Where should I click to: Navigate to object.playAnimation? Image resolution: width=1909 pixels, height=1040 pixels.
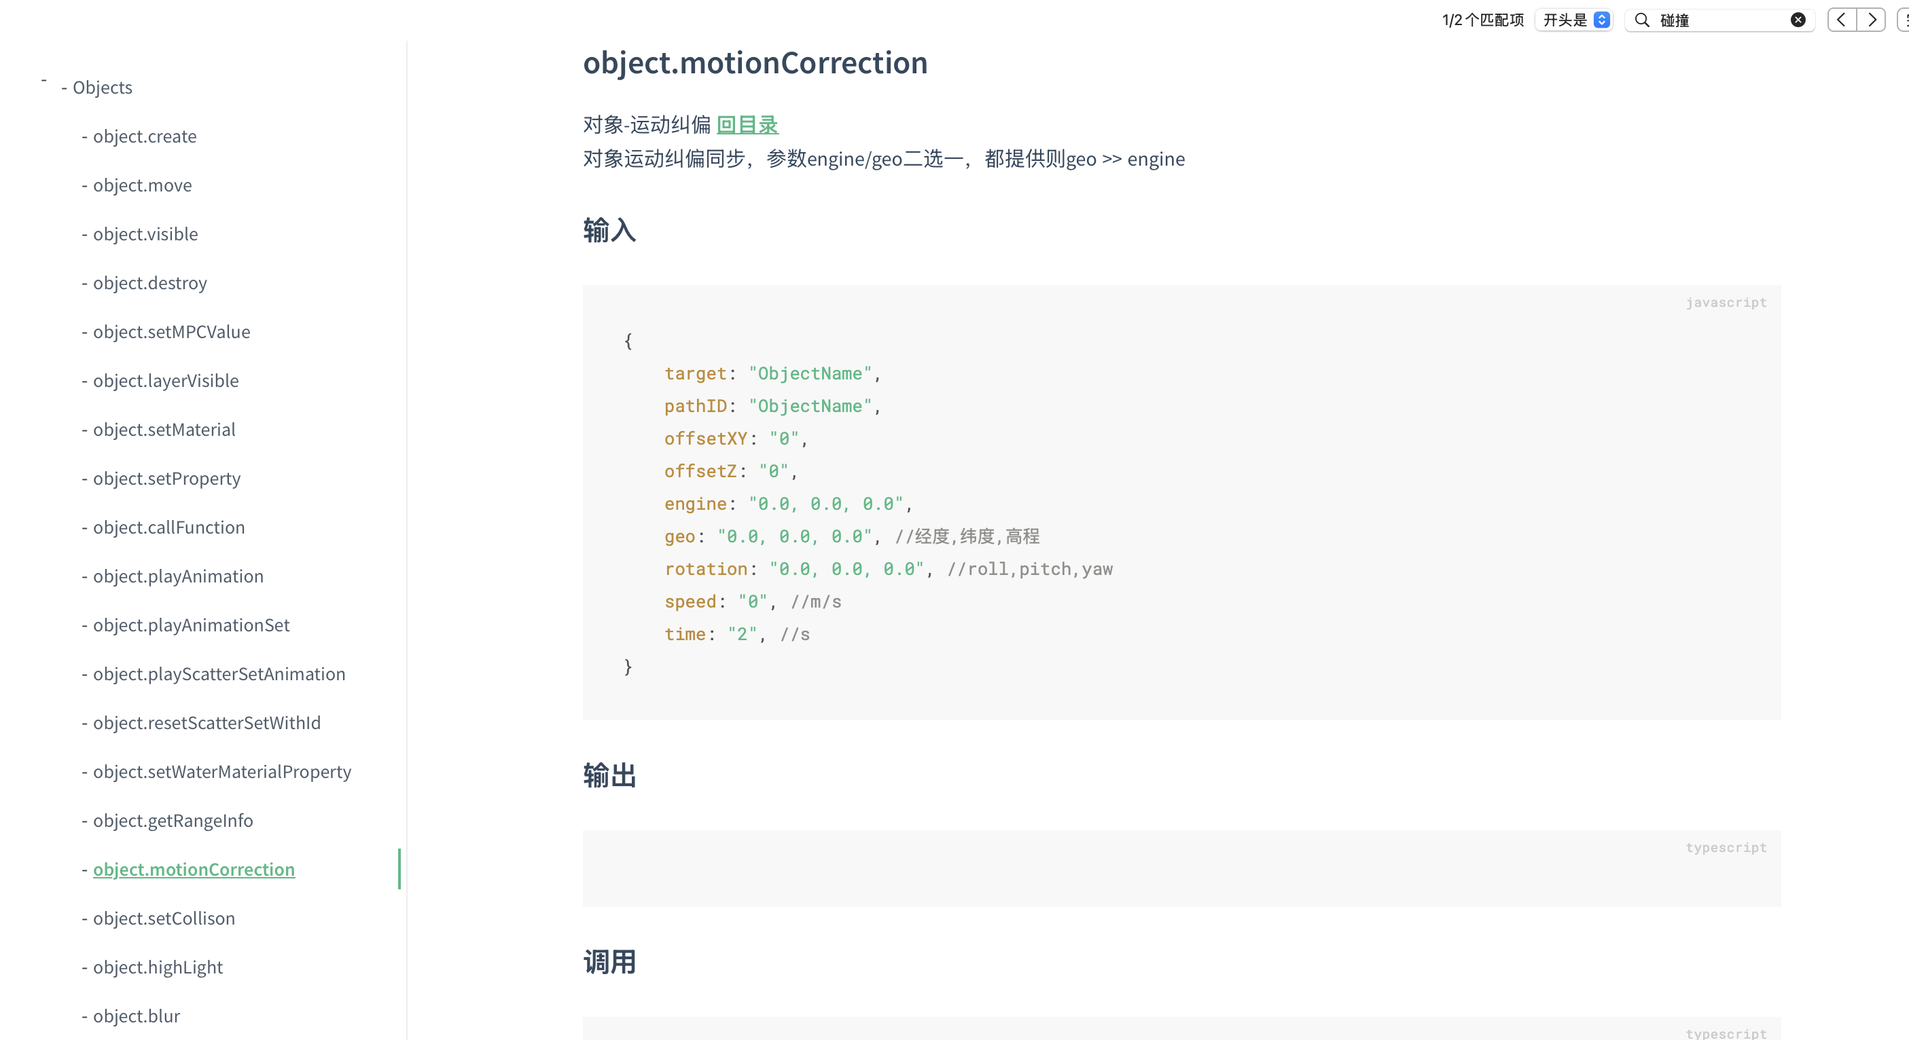178,576
